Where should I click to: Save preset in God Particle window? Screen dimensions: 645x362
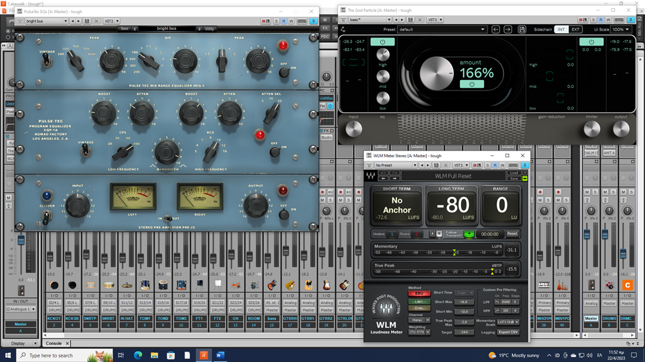(x=521, y=30)
